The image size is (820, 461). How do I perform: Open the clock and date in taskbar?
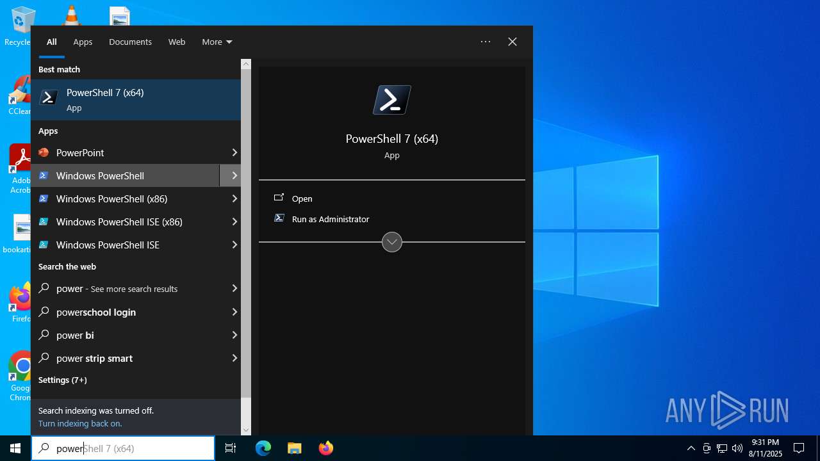pos(766,448)
